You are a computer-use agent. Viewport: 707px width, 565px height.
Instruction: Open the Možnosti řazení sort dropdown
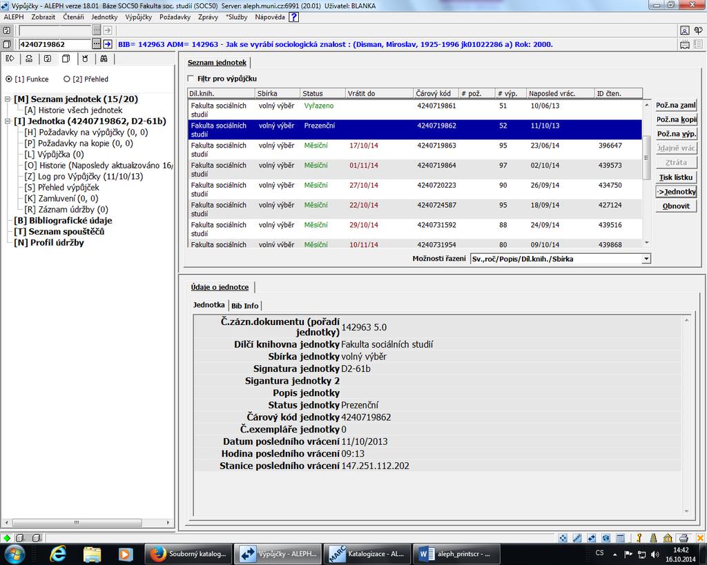[x=646, y=259]
